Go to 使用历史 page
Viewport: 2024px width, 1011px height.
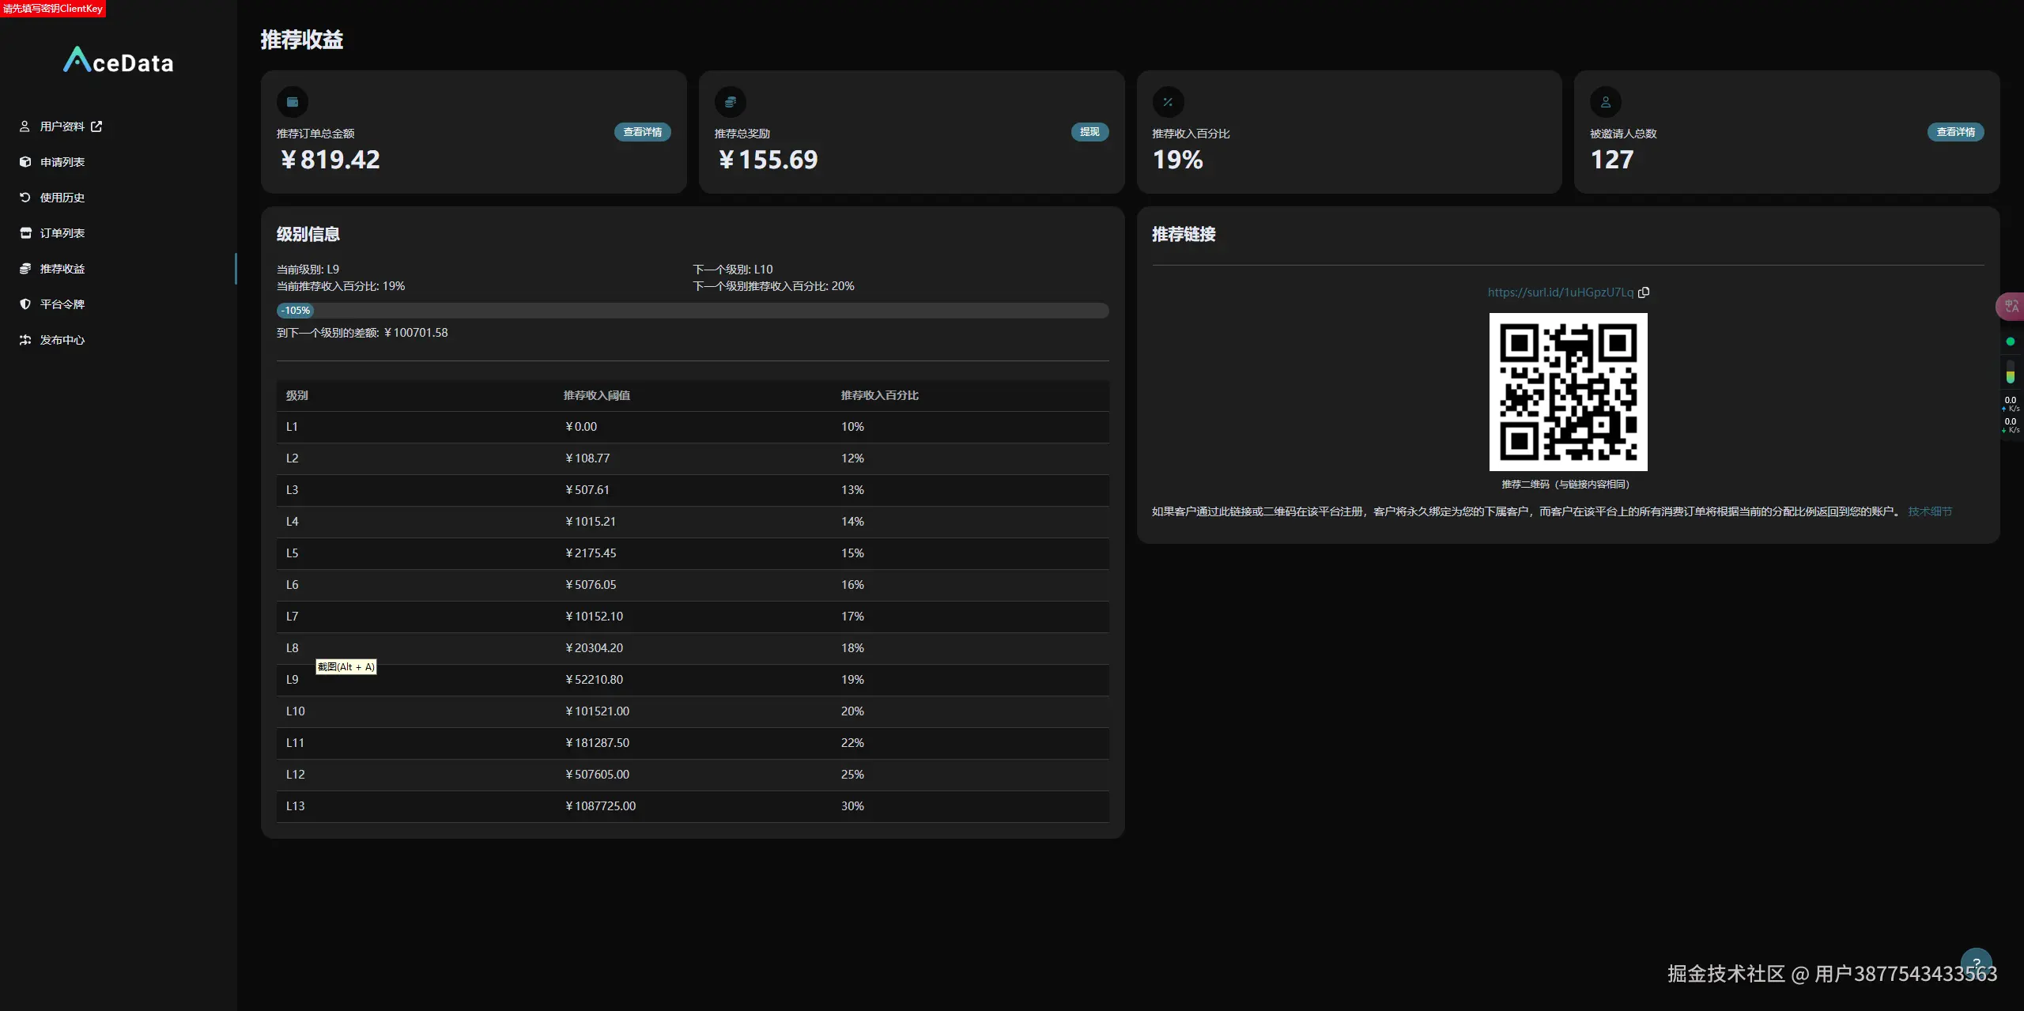(62, 198)
